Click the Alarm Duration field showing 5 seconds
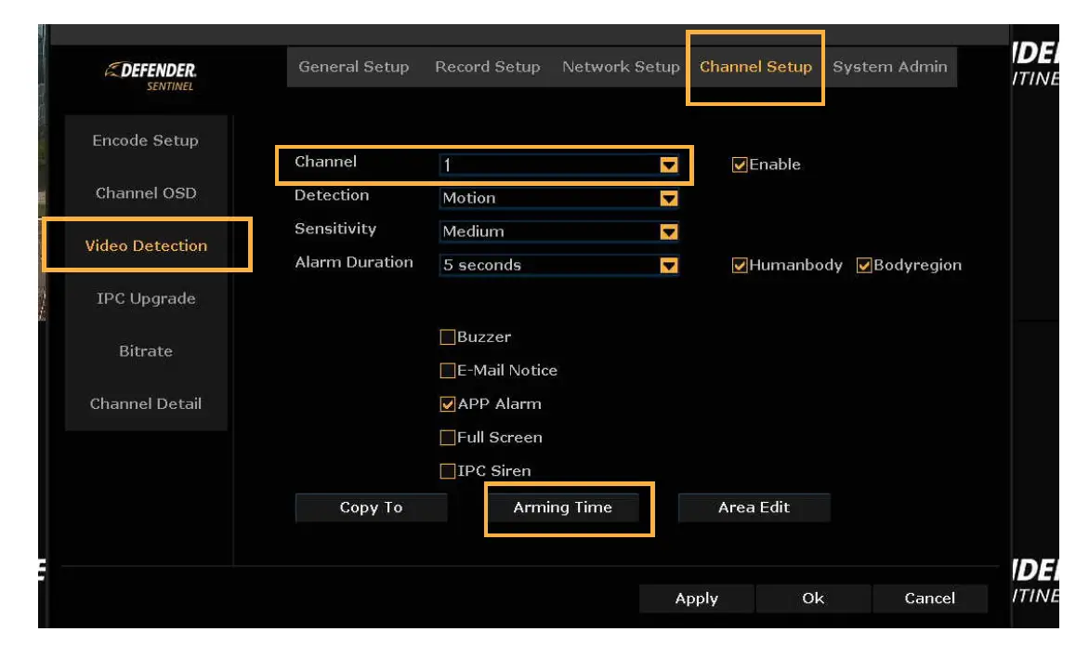 pos(558,265)
